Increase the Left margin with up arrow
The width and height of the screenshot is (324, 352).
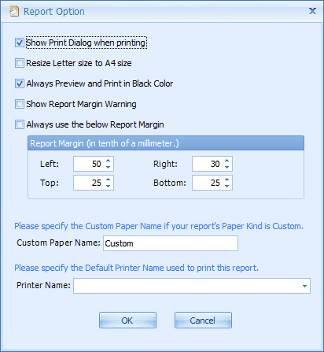[x=109, y=160]
